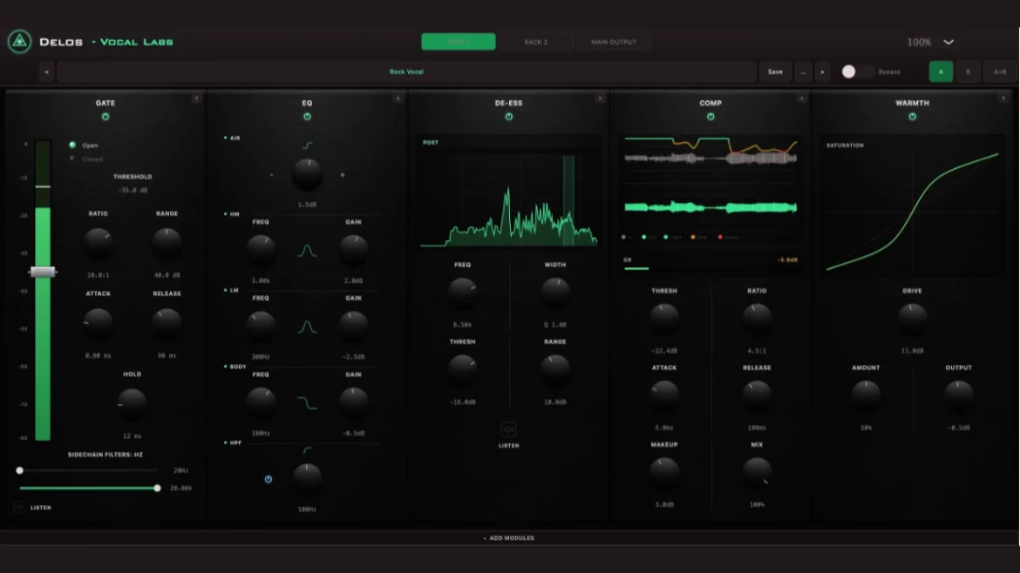Open the preset options ellipsis menu
This screenshot has height=573, width=1020.
click(x=804, y=71)
